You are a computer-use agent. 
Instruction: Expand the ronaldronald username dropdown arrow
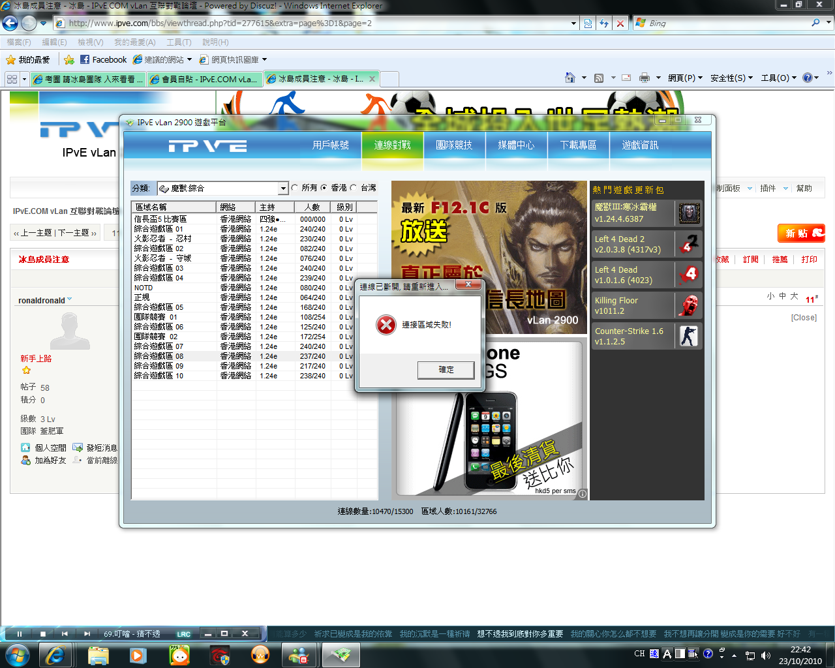(x=70, y=300)
